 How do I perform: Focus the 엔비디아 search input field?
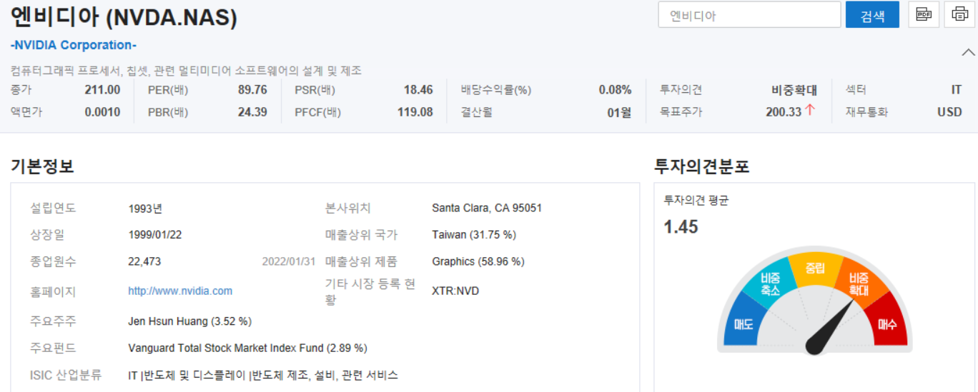(749, 15)
